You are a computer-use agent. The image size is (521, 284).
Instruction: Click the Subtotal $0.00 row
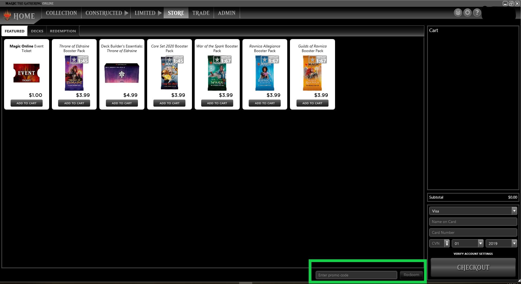click(x=473, y=197)
